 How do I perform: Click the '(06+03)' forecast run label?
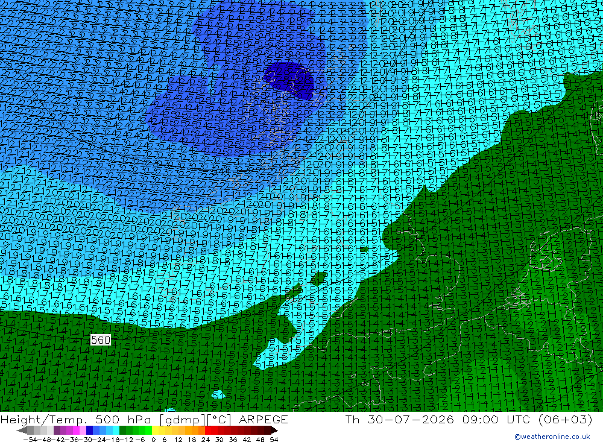point(566,419)
